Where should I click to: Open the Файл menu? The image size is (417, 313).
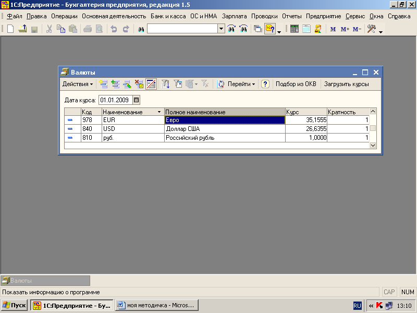point(15,16)
